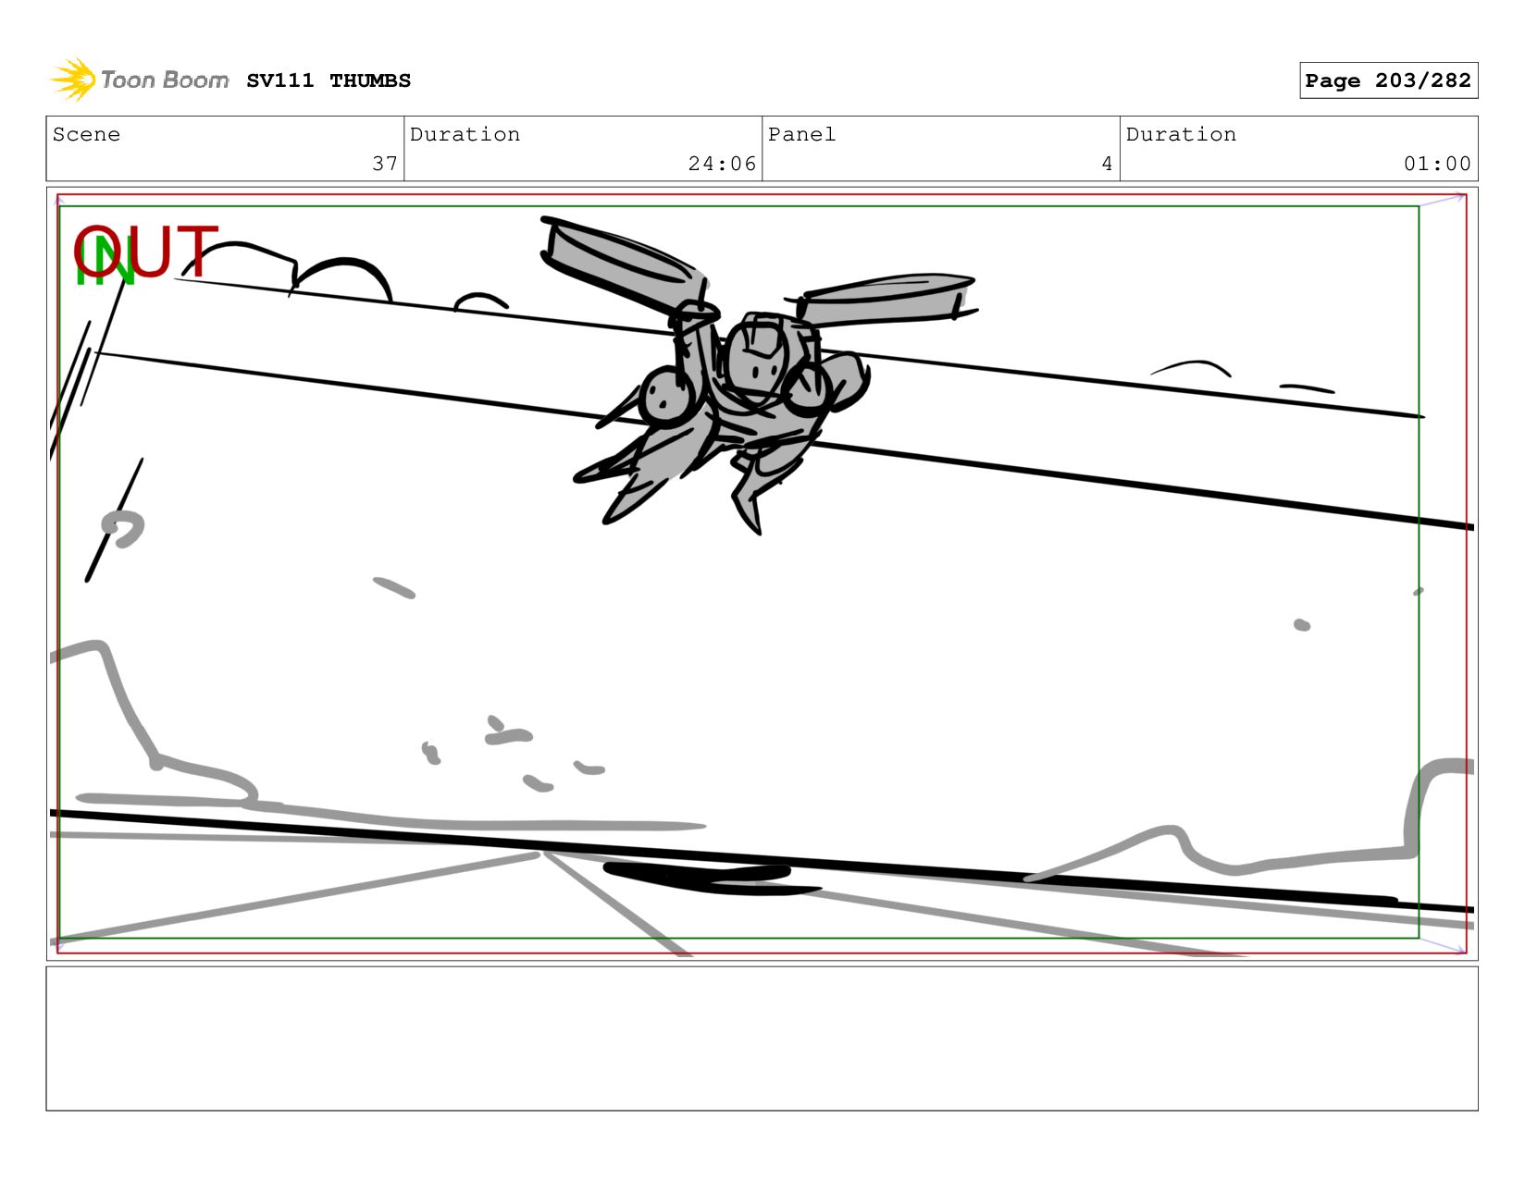Click the flying robot drawing
The width and height of the screenshot is (1525, 1180).
point(759,375)
